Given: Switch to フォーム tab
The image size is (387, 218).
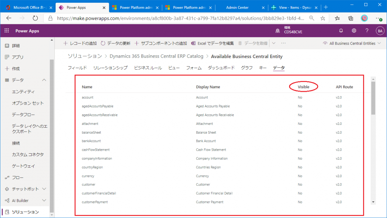Looking at the screenshot, I should pyautogui.click(x=194, y=68).
